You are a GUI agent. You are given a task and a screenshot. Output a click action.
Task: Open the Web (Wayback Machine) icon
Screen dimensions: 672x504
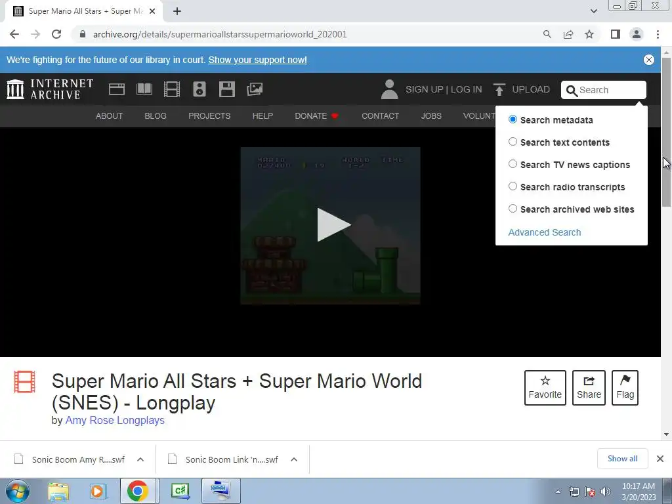[117, 89]
